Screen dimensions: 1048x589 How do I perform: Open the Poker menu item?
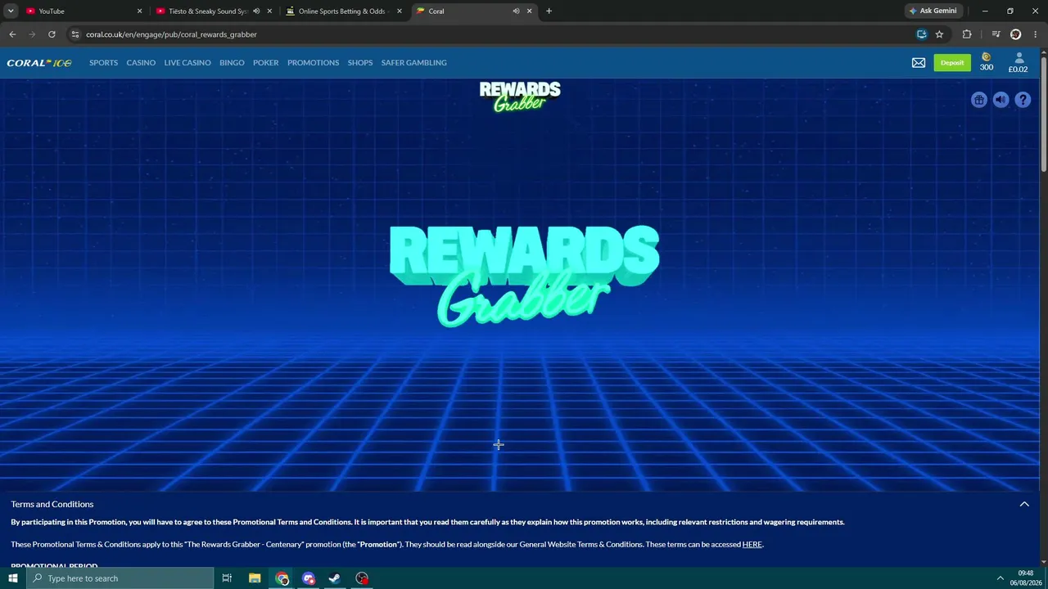(266, 63)
